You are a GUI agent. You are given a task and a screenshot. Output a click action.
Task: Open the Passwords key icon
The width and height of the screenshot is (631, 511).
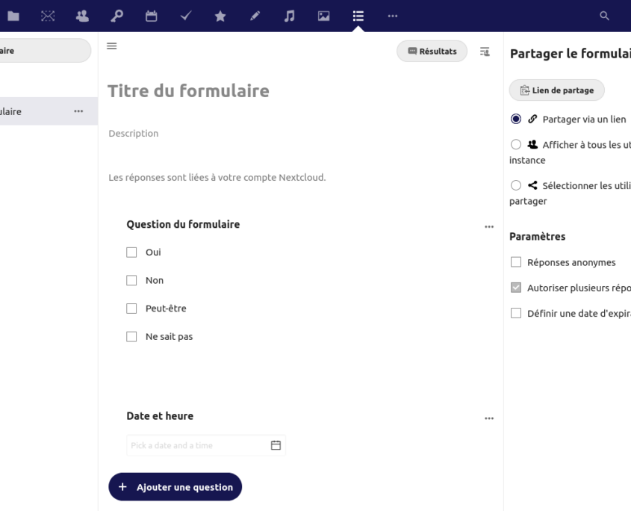click(117, 16)
